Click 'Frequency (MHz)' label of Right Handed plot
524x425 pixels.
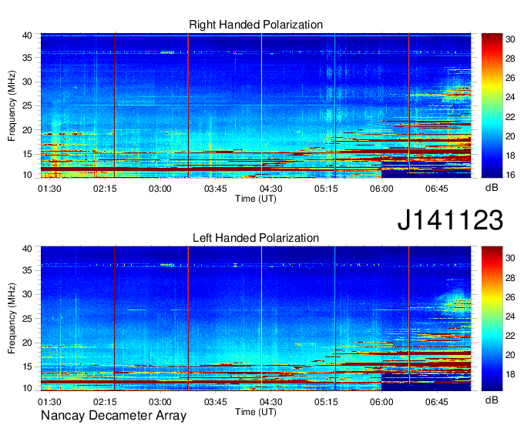pos(12,105)
